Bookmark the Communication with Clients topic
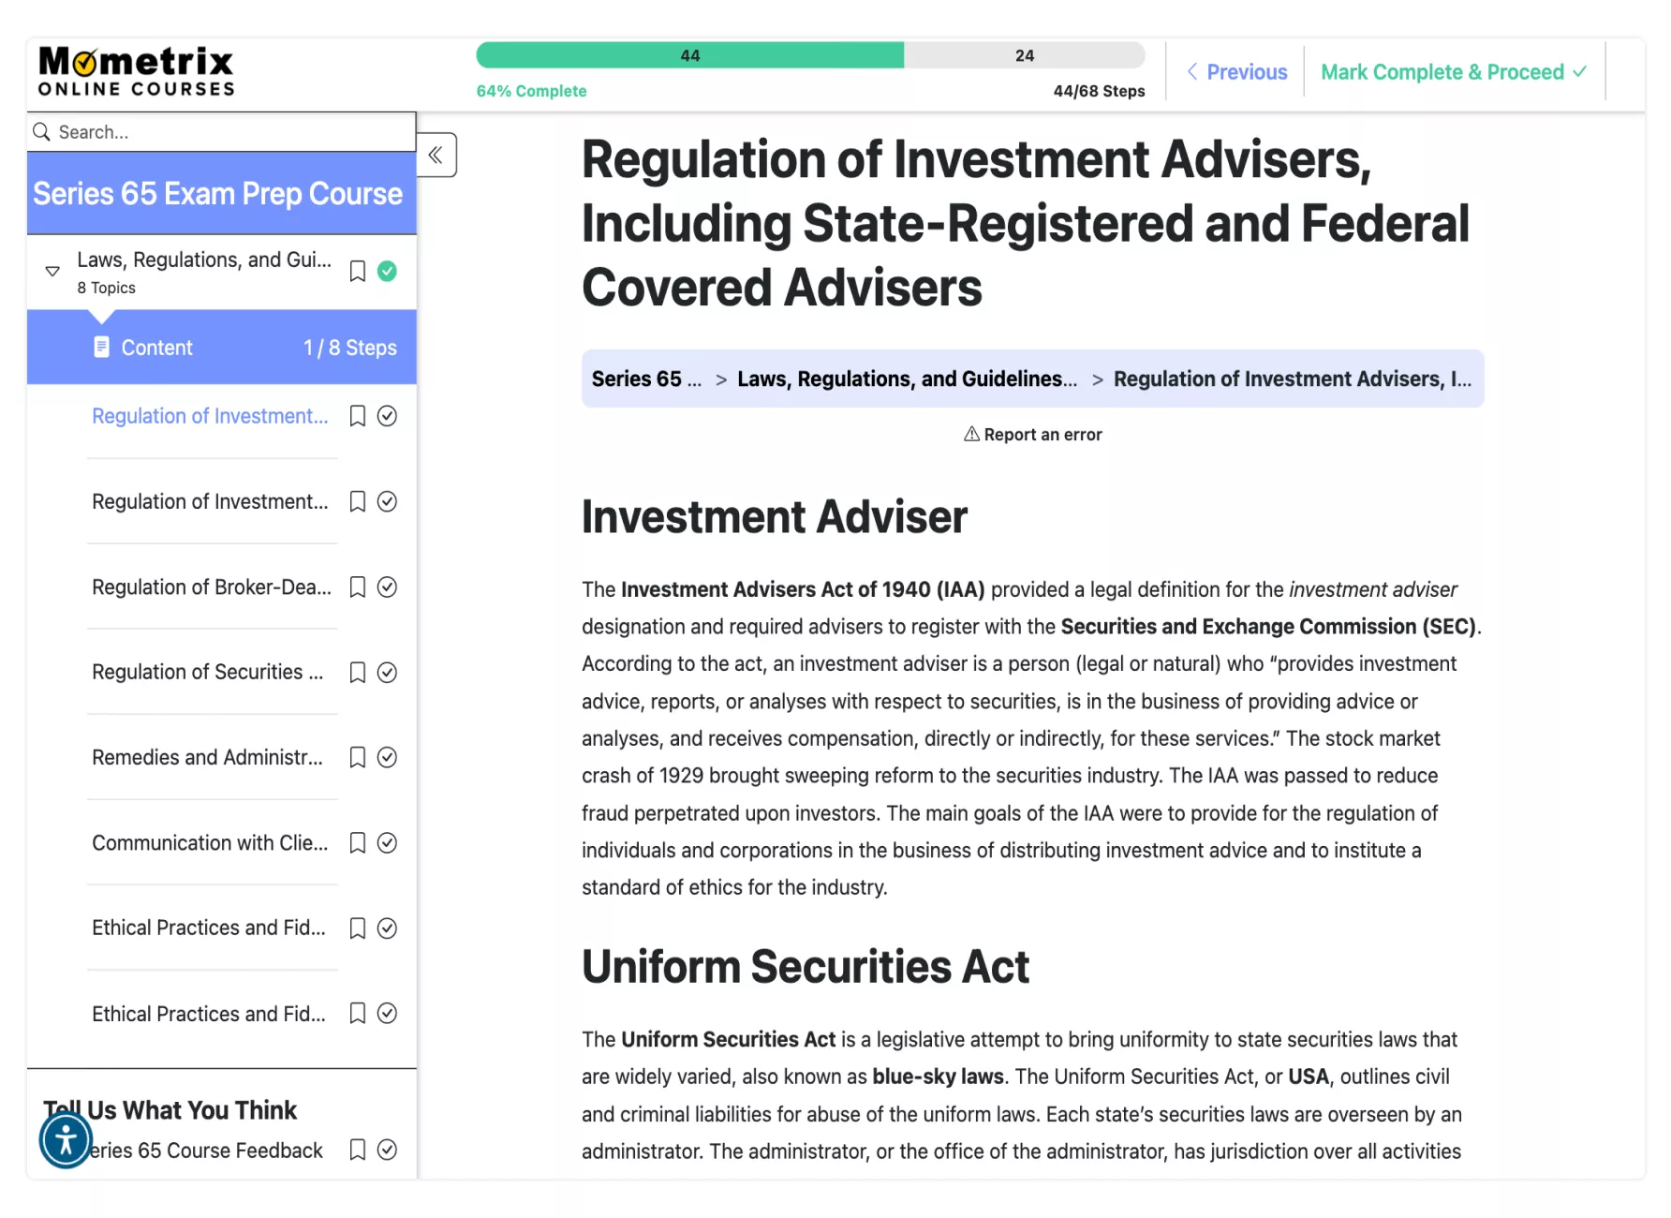This screenshot has height=1218, width=1671. pyautogui.click(x=357, y=843)
